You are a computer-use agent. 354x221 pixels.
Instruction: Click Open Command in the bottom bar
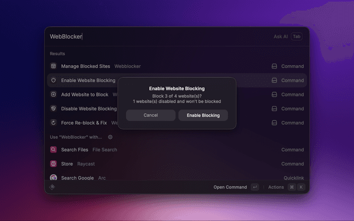230,187
